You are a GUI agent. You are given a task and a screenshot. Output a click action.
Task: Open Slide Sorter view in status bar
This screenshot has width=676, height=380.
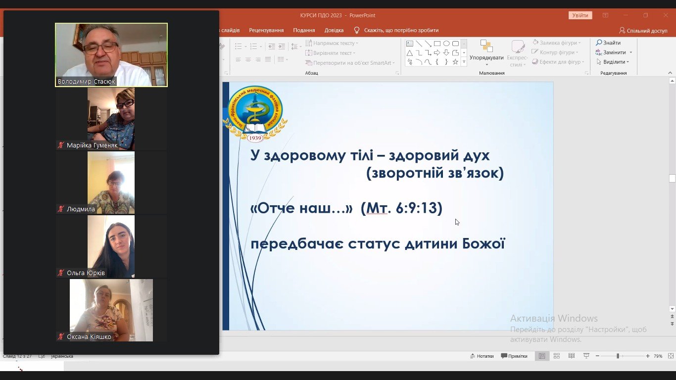click(557, 356)
